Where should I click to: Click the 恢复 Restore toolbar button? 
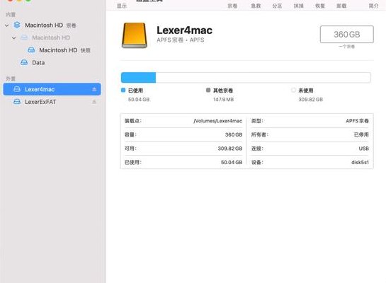(x=320, y=6)
